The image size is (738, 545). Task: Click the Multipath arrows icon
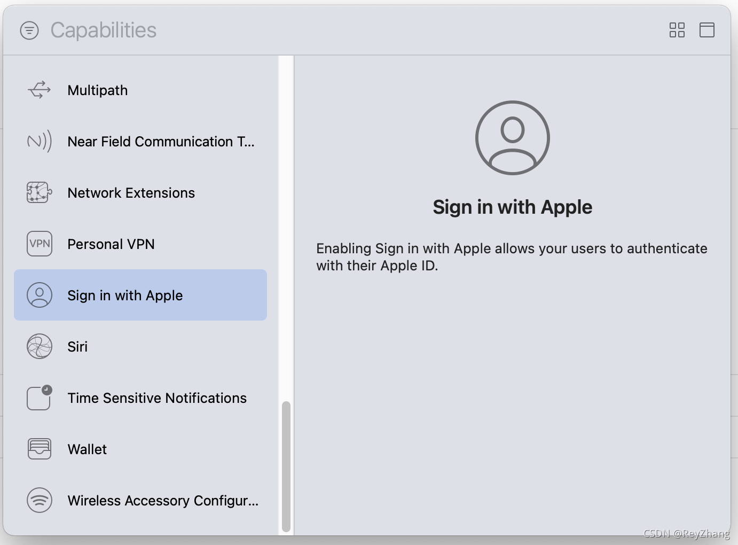click(40, 90)
